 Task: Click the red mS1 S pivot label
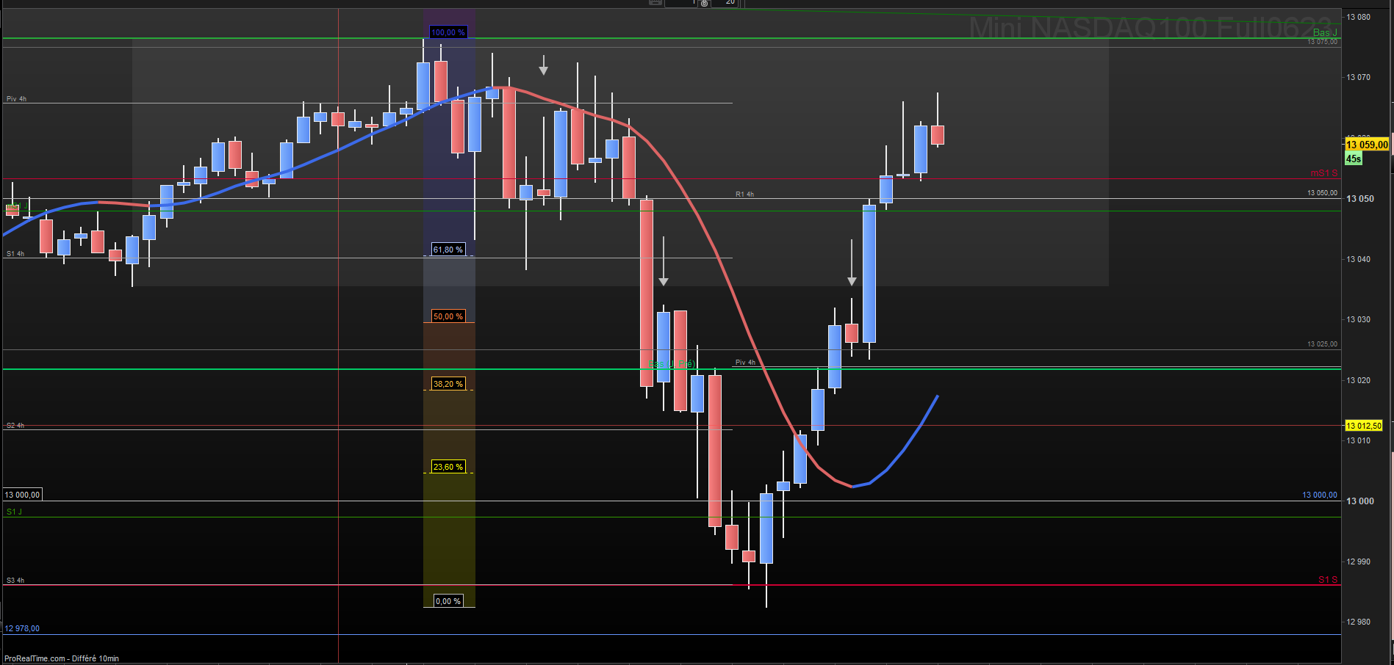point(1324,173)
